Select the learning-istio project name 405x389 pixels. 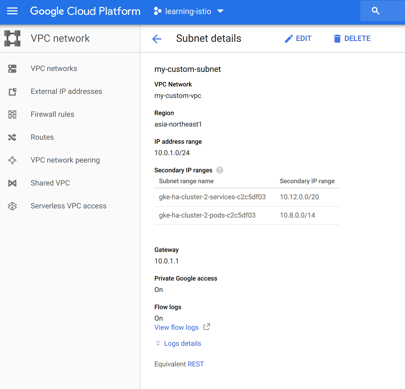(188, 11)
